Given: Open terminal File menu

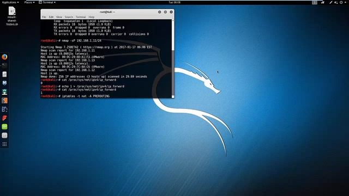Looking at the screenshot, I should (x=44, y=17).
